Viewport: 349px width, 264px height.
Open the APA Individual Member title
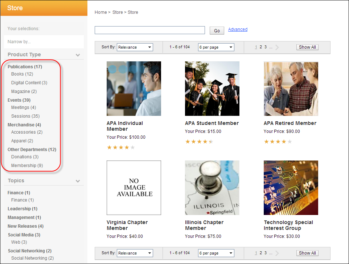(x=125, y=126)
